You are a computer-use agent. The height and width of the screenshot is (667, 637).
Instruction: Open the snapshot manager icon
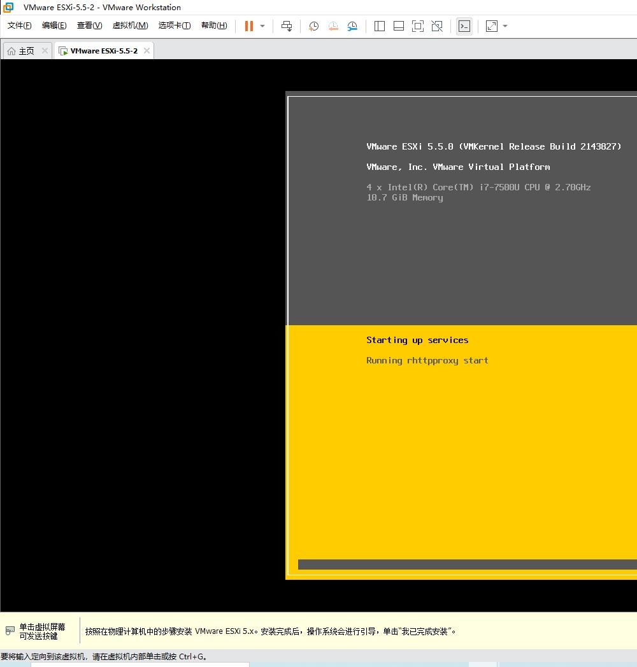click(x=352, y=26)
